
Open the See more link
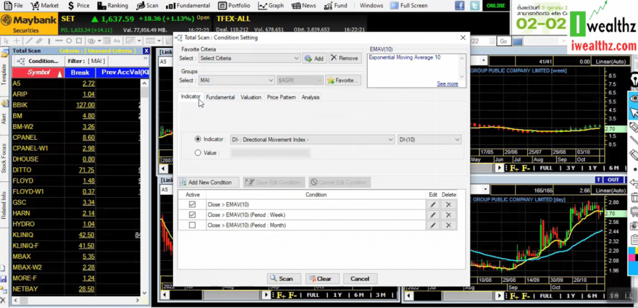click(x=447, y=84)
